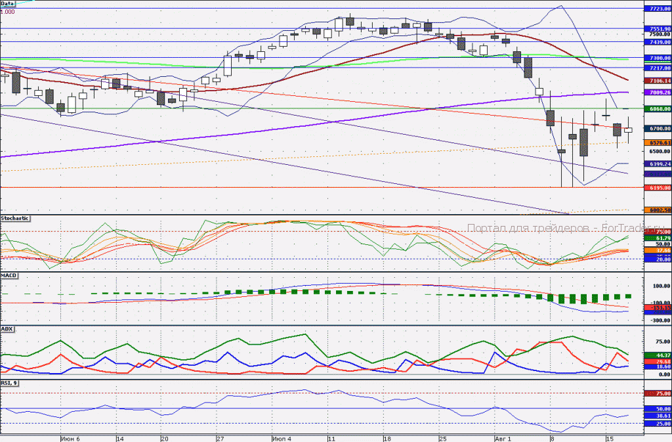Select the dark red 7106.14 moving average tag
The height and width of the screenshot is (442, 672).
pyautogui.click(x=658, y=81)
